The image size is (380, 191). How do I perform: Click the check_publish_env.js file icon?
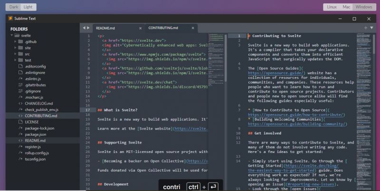coord(20,110)
